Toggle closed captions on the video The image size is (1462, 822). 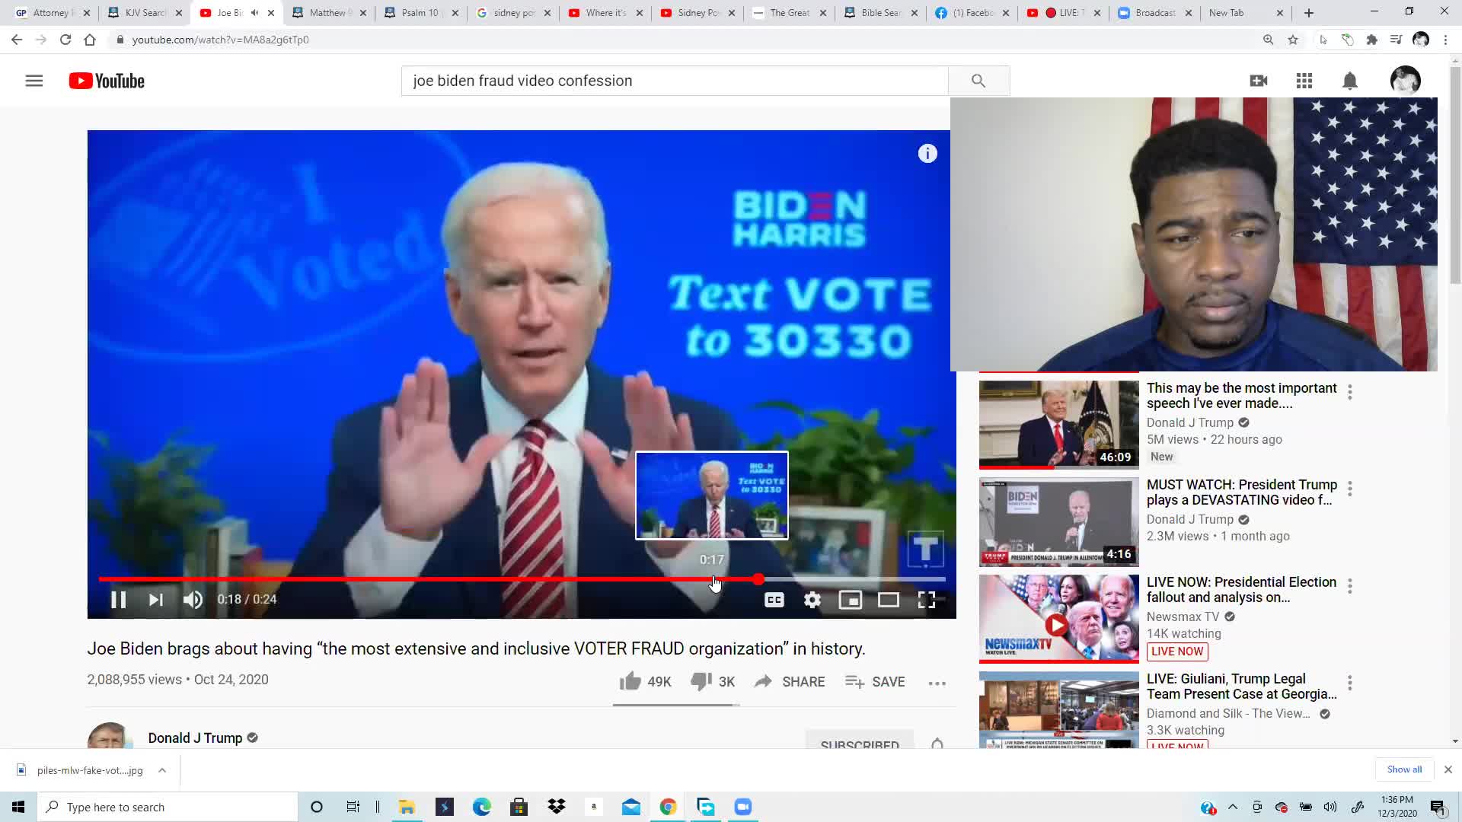[x=774, y=600]
